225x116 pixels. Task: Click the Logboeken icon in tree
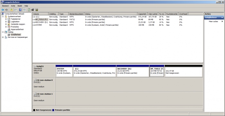click(x=9, y=21)
